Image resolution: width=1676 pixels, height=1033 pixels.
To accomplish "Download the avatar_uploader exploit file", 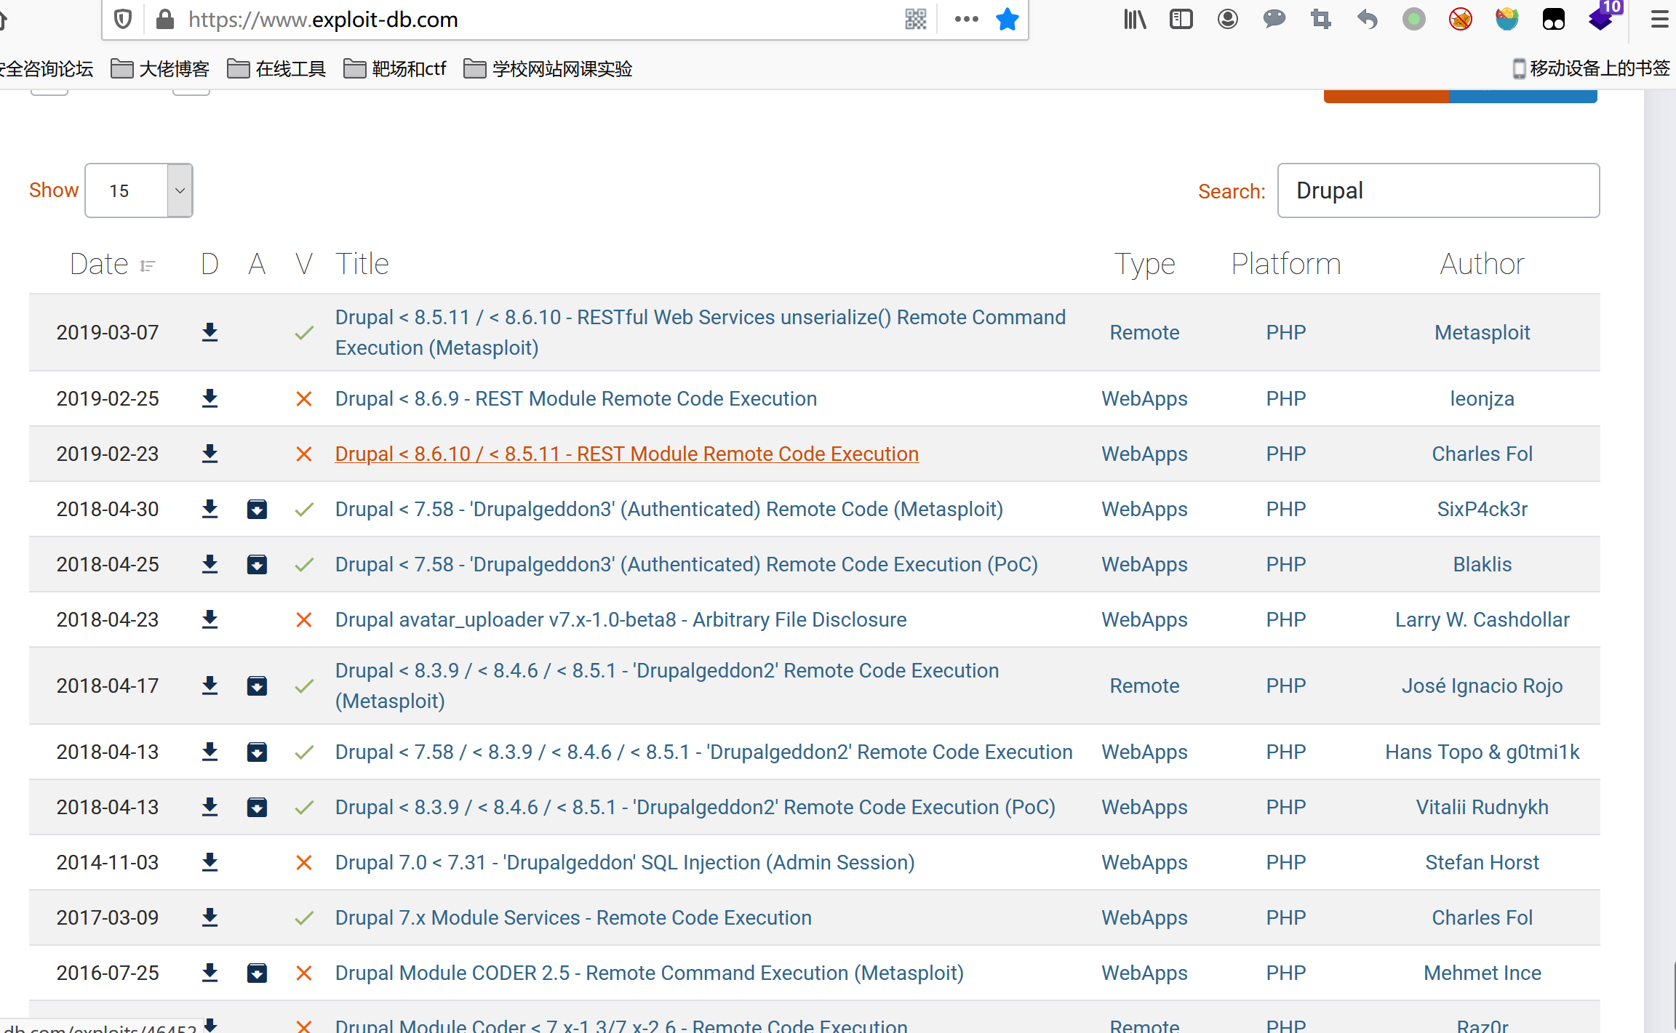I will pyautogui.click(x=209, y=619).
